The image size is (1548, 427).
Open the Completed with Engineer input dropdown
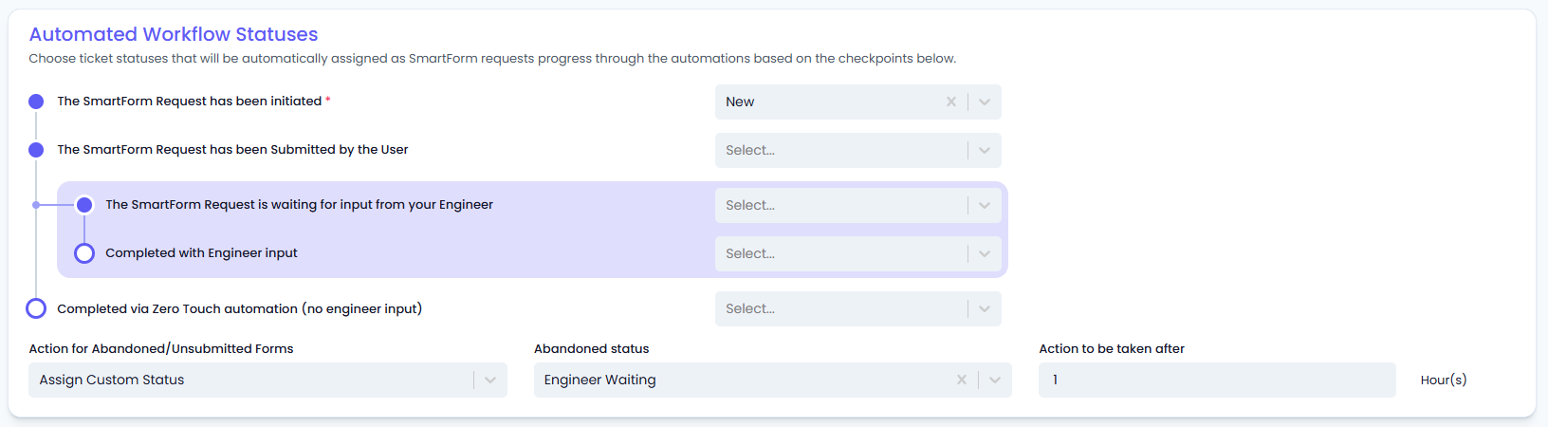click(x=858, y=253)
